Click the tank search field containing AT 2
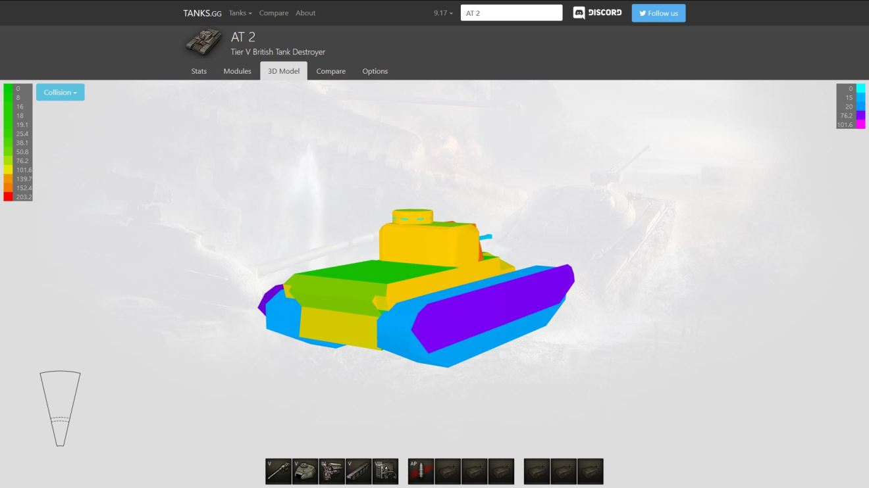The height and width of the screenshot is (488, 869). (x=511, y=13)
